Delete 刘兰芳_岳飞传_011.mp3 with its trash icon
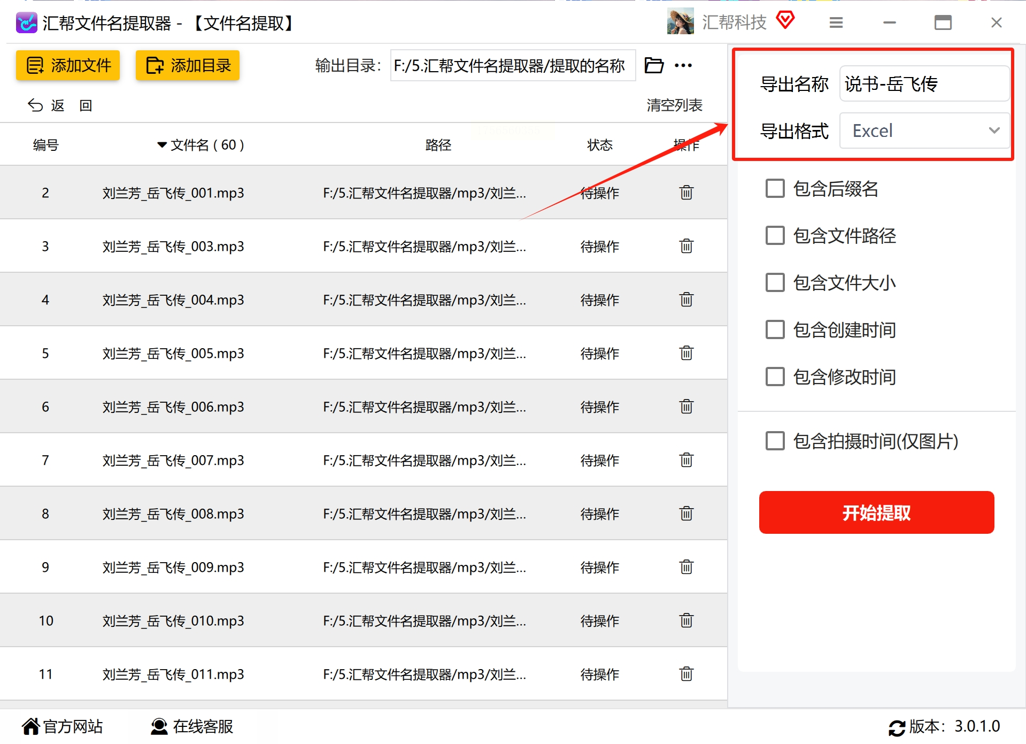Viewport: 1026px width, 744px height. tap(686, 674)
